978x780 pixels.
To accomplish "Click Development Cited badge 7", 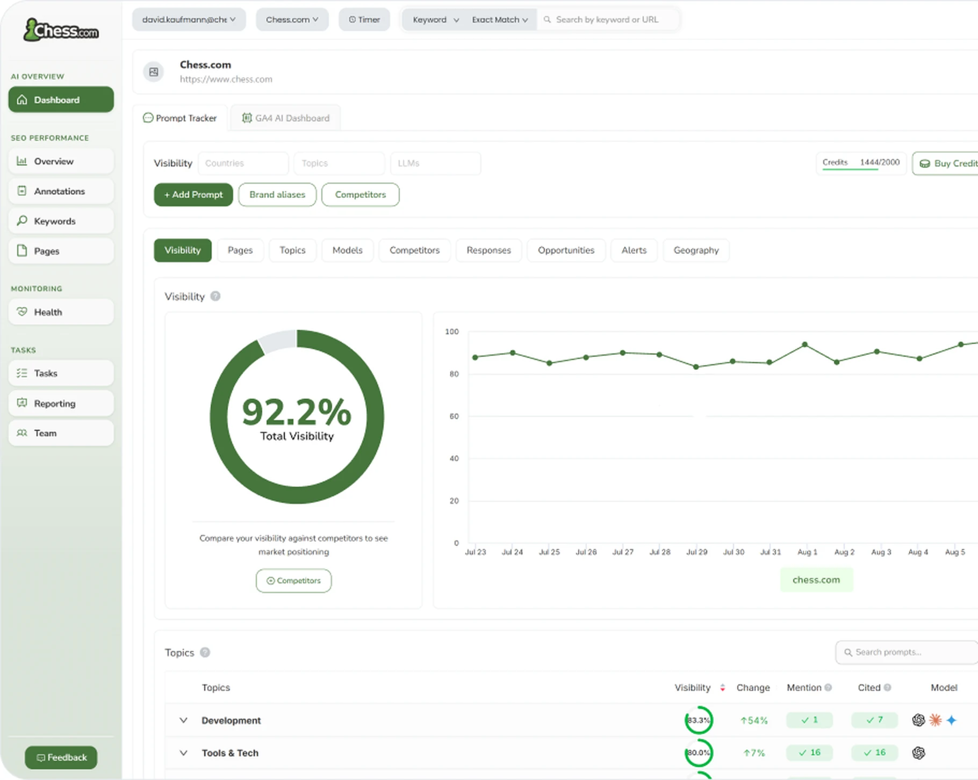I will coord(874,720).
